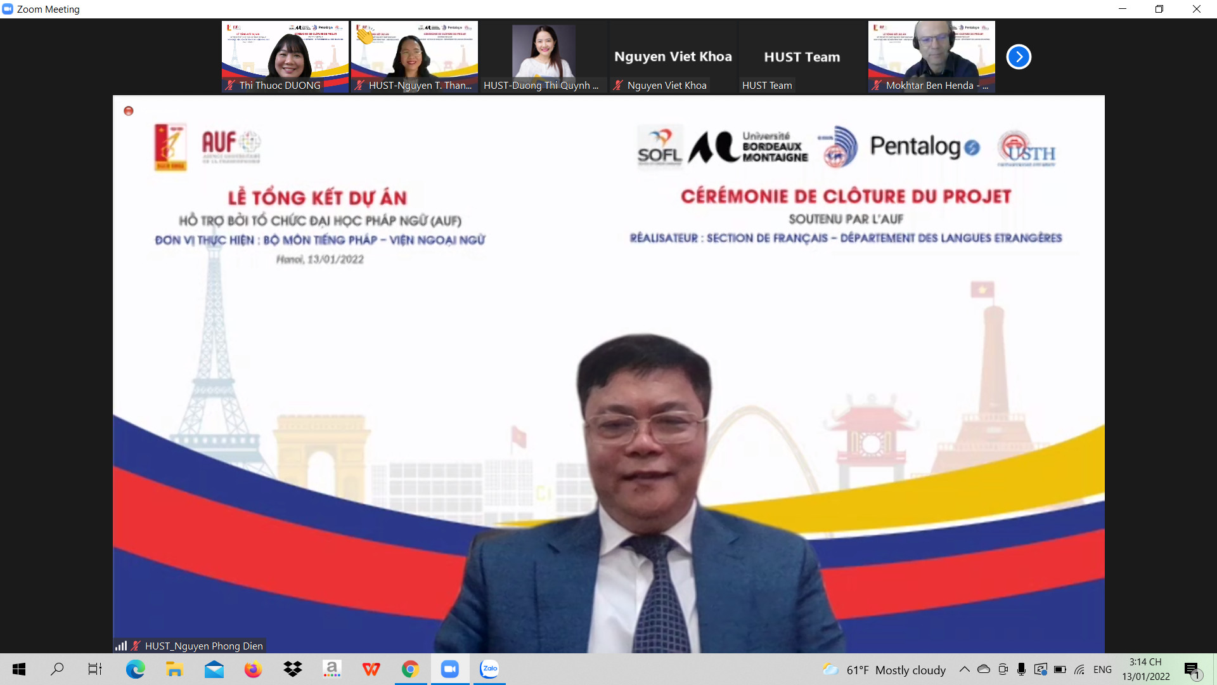
Task: Click the red recording indicator dot
Action: (129, 111)
